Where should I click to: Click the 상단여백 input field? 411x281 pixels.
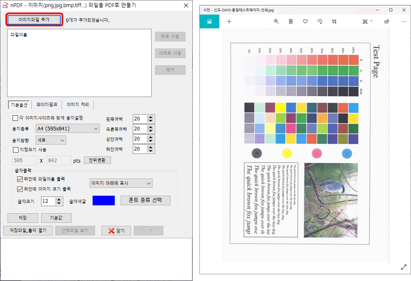tap(140, 139)
